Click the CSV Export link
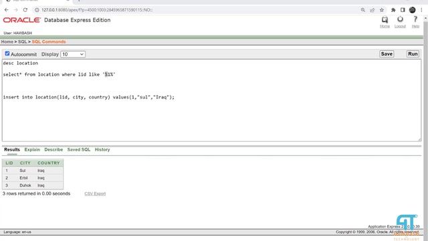The height and width of the screenshot is (241, 428). [x=95, y=193]
